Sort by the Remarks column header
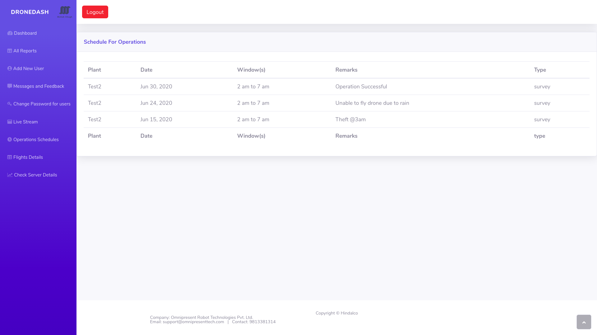This screenshot has height=335, width=597. [346, 70]
